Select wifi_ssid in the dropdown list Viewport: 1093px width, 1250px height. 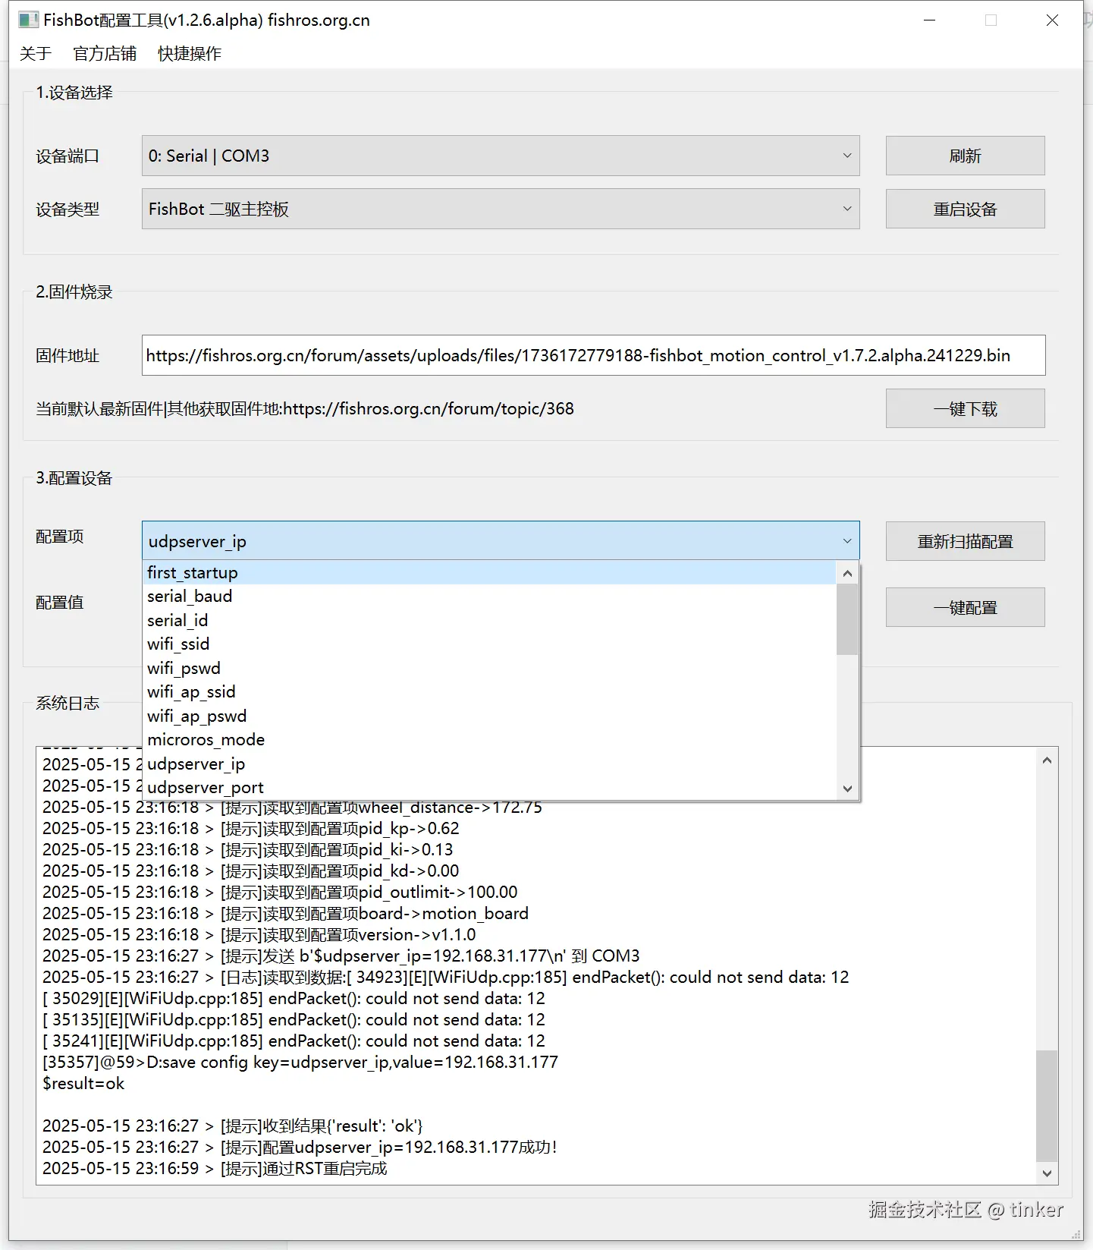coord(490,644)
